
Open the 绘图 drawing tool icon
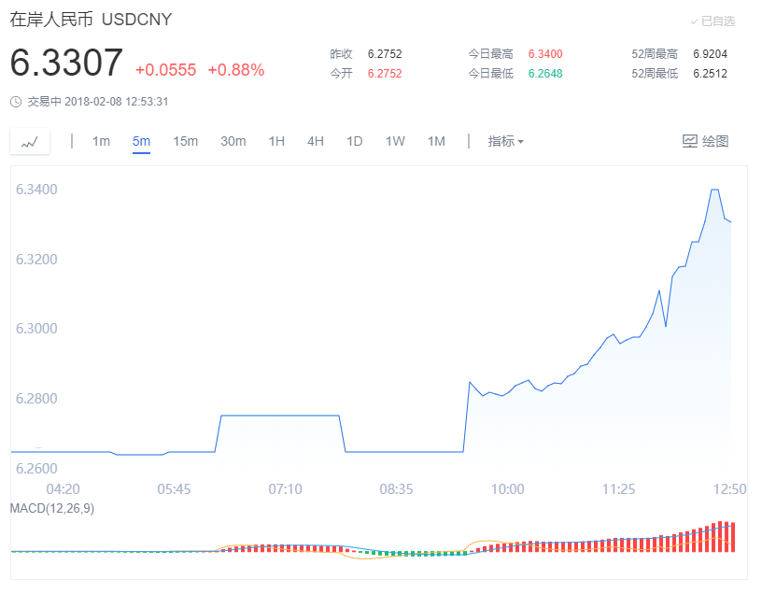[690, 141]
